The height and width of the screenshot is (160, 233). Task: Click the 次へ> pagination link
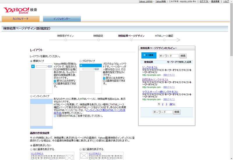pyautogui.click(x=172, y=104)
